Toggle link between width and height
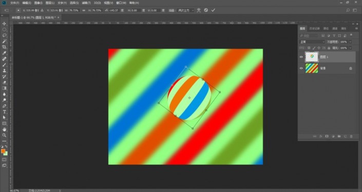362x192 pixels. [x=84, y=10]
